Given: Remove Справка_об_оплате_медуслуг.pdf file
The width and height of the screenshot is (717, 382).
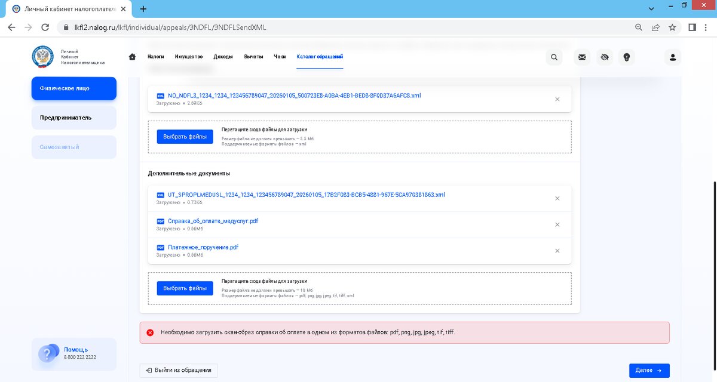Looking at the screenshot, I should 557,225.
